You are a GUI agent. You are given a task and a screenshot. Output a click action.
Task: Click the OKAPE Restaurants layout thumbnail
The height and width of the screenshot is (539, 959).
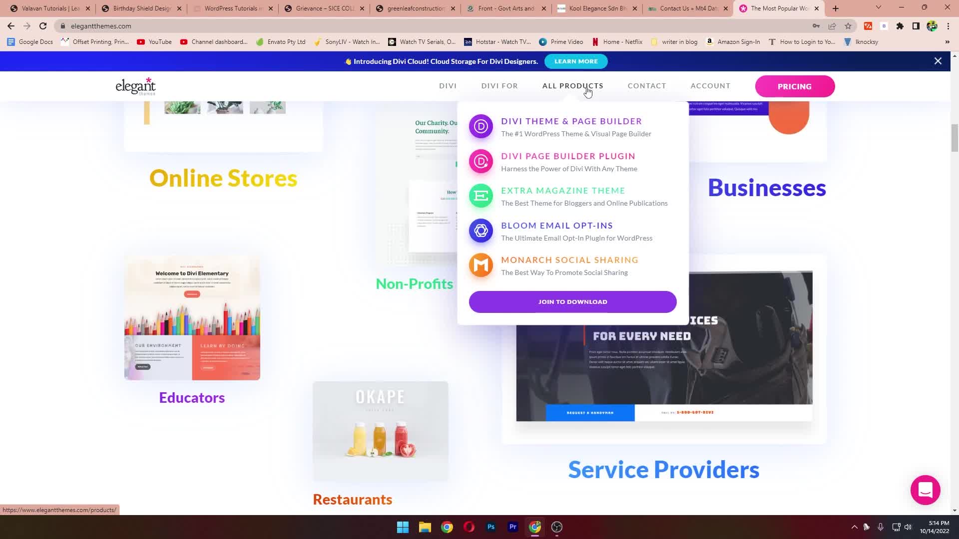coord(381,431)
